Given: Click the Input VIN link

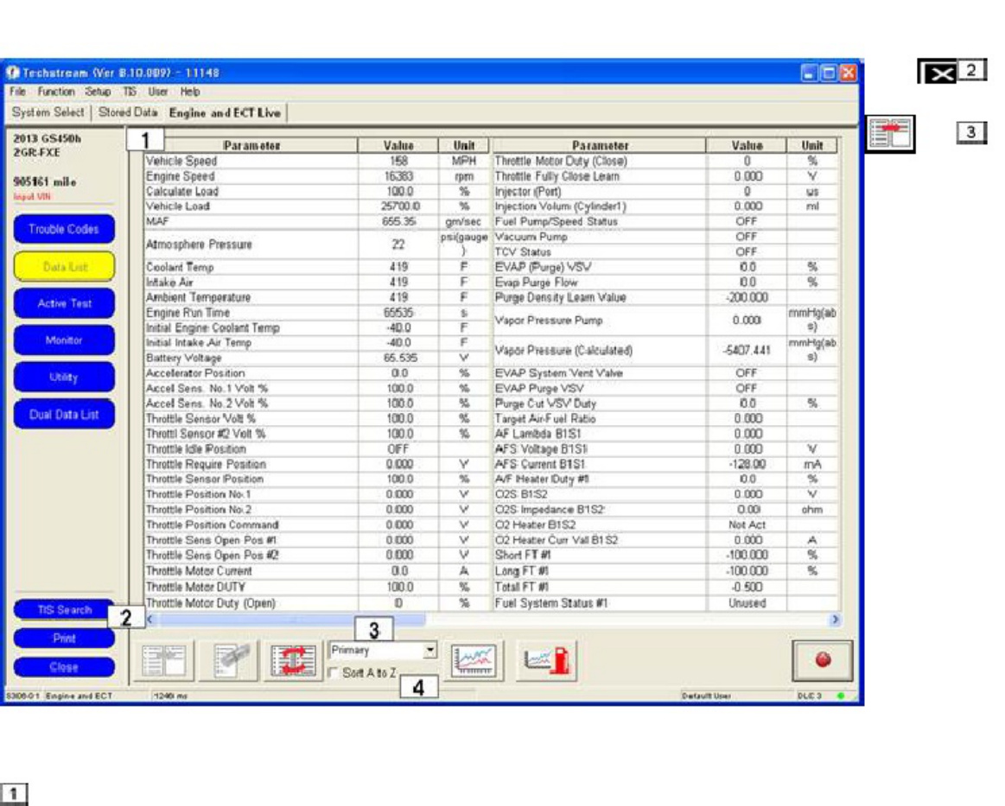Looking at the screenshot, I should click(x=32, y=197).
